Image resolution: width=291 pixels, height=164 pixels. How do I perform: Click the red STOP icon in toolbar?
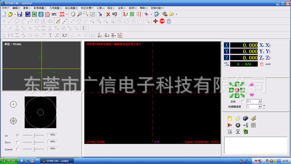162,21
